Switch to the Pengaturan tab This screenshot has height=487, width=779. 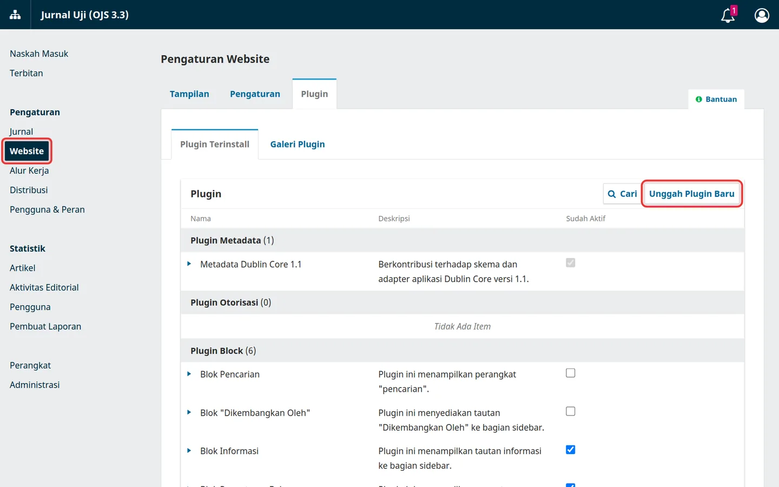[255, 94]
